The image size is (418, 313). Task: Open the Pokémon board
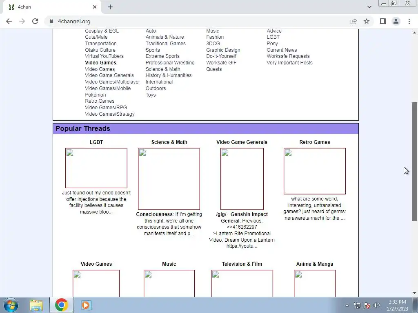(x=96, y=95)
